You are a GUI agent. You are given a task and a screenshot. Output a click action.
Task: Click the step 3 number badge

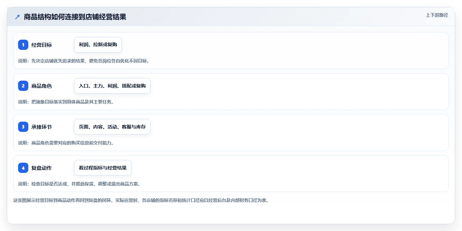pyautogui.click(x=23, y=127)
